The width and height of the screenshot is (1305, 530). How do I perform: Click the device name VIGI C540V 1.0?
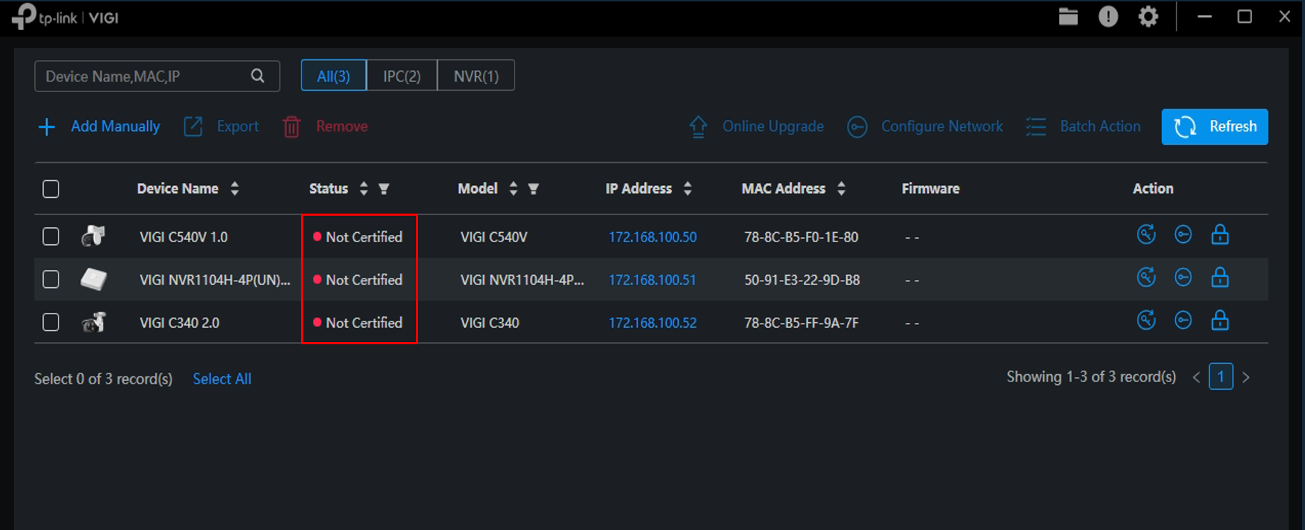click(x=184, y=236)
